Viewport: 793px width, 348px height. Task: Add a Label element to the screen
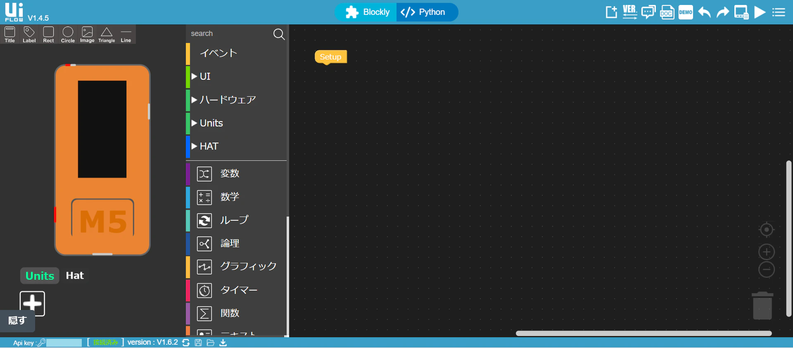click(29, 35)
